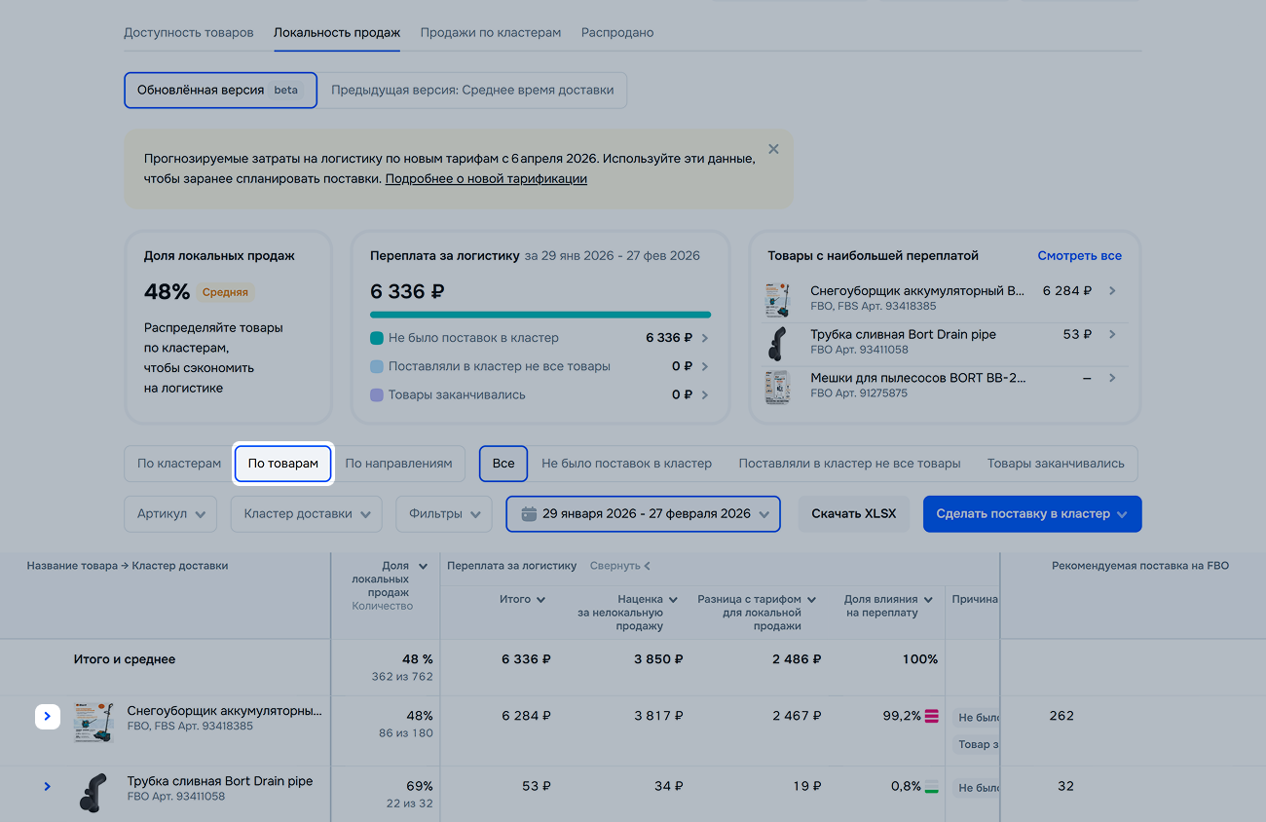Open the Артикул dropdown filter
Screen dimensions: 1266x822
tap(170, 514)
